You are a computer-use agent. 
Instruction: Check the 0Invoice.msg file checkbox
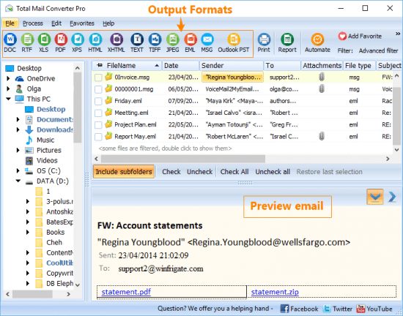pos(98,78)
